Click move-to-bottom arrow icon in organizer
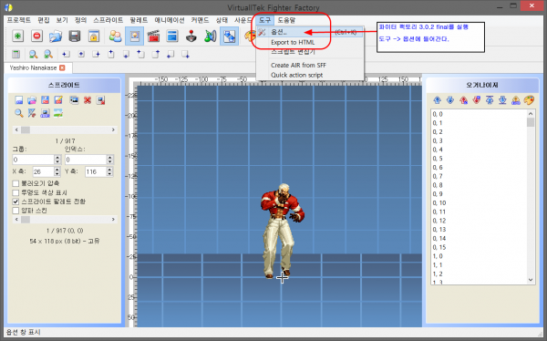The image size is (547, 341). coord(502,100)
